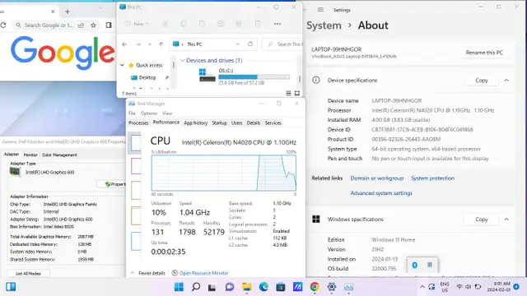This screenshot has width=527, height=296.
Task: Copy Device specifications
Action: point(481,81)
